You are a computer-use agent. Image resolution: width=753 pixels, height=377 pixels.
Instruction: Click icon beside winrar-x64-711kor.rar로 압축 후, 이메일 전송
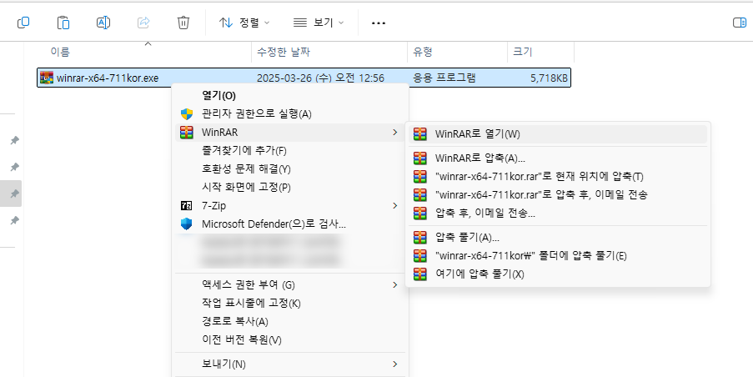[x=420, y=194]
